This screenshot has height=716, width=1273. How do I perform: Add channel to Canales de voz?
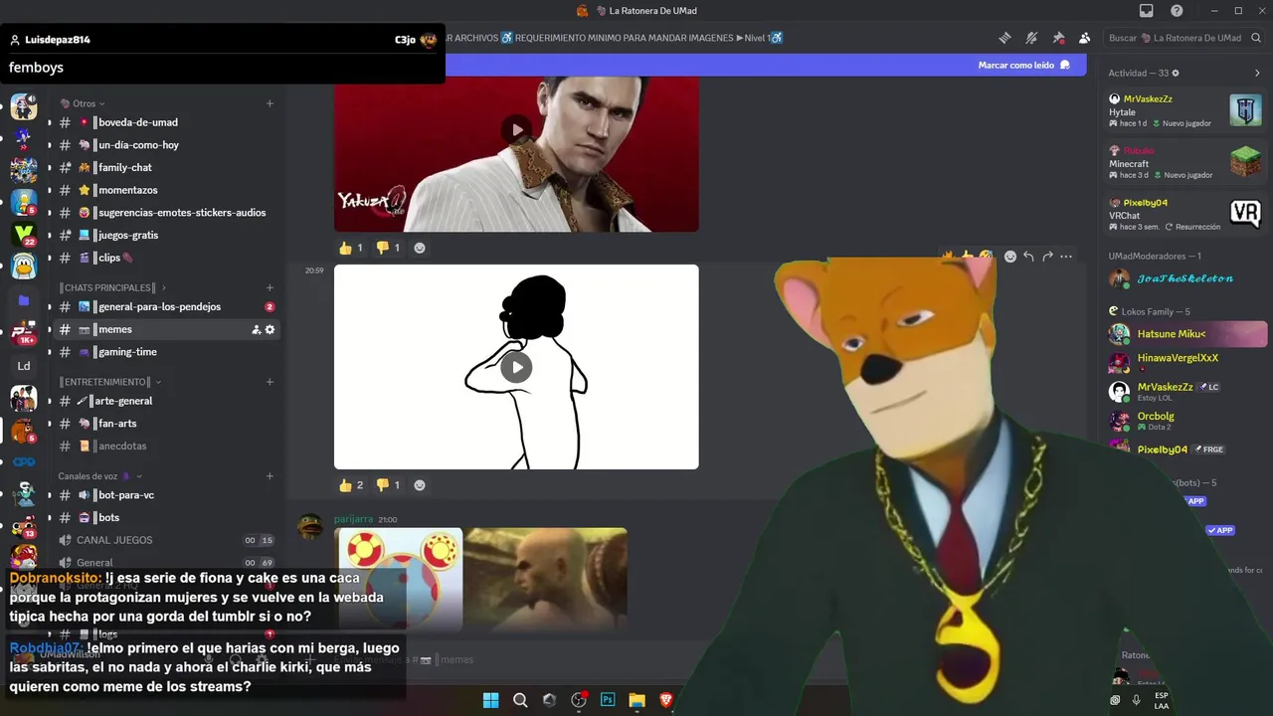tap(270, 476)
